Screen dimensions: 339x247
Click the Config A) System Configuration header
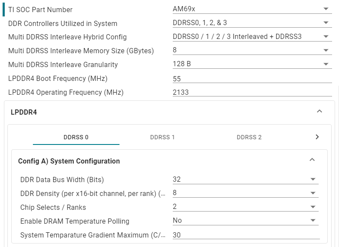click(x=69, y=161)
